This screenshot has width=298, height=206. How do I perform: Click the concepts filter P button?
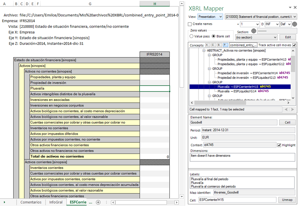click(225, 45)
